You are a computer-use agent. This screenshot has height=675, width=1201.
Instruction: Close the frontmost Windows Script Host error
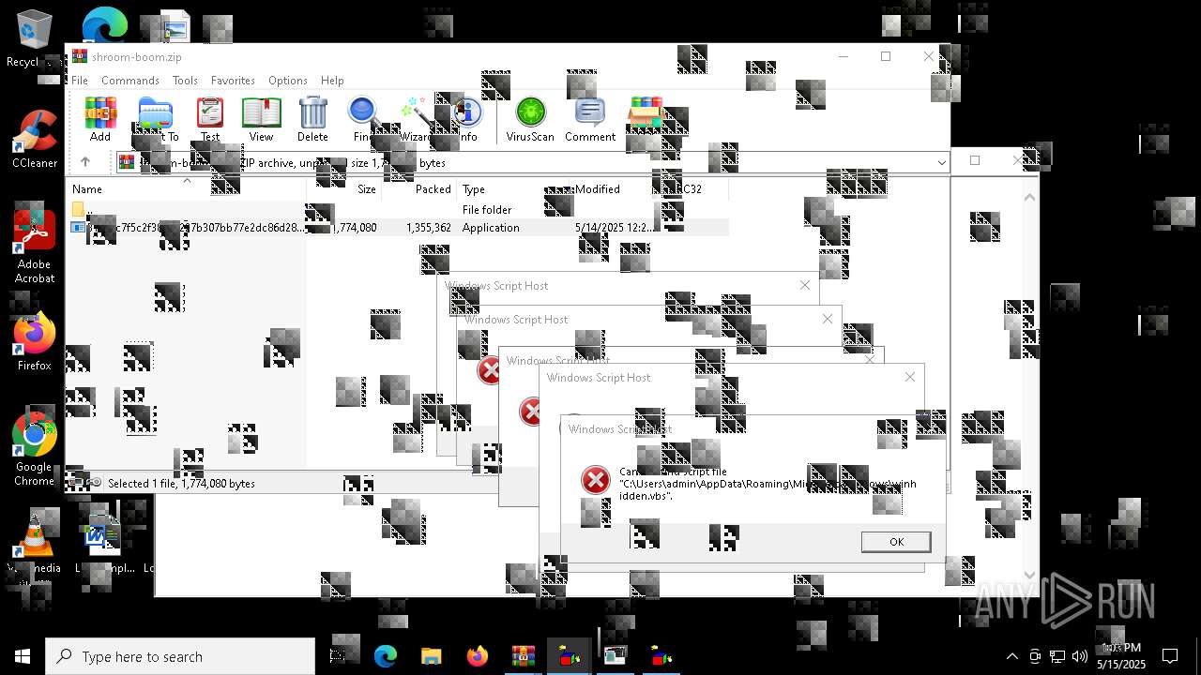click(x=930, y=428)
